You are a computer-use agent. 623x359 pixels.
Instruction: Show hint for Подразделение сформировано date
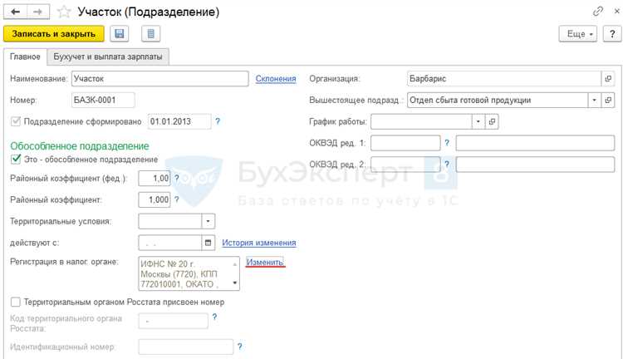pos(218,121)
